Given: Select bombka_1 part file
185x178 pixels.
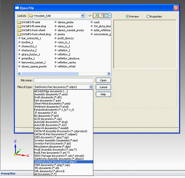Looking at the screenshot, I should click(26, 42).
